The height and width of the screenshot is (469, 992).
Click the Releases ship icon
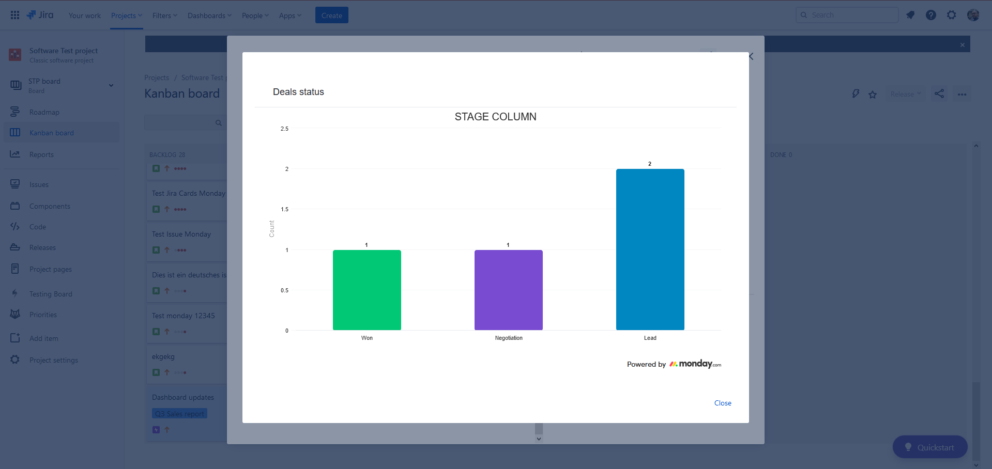(15, 247)
